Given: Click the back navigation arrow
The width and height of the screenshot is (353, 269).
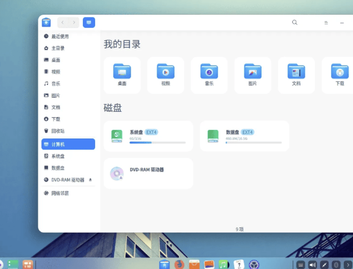Looking at the screenshot, I should pos(62,22).
